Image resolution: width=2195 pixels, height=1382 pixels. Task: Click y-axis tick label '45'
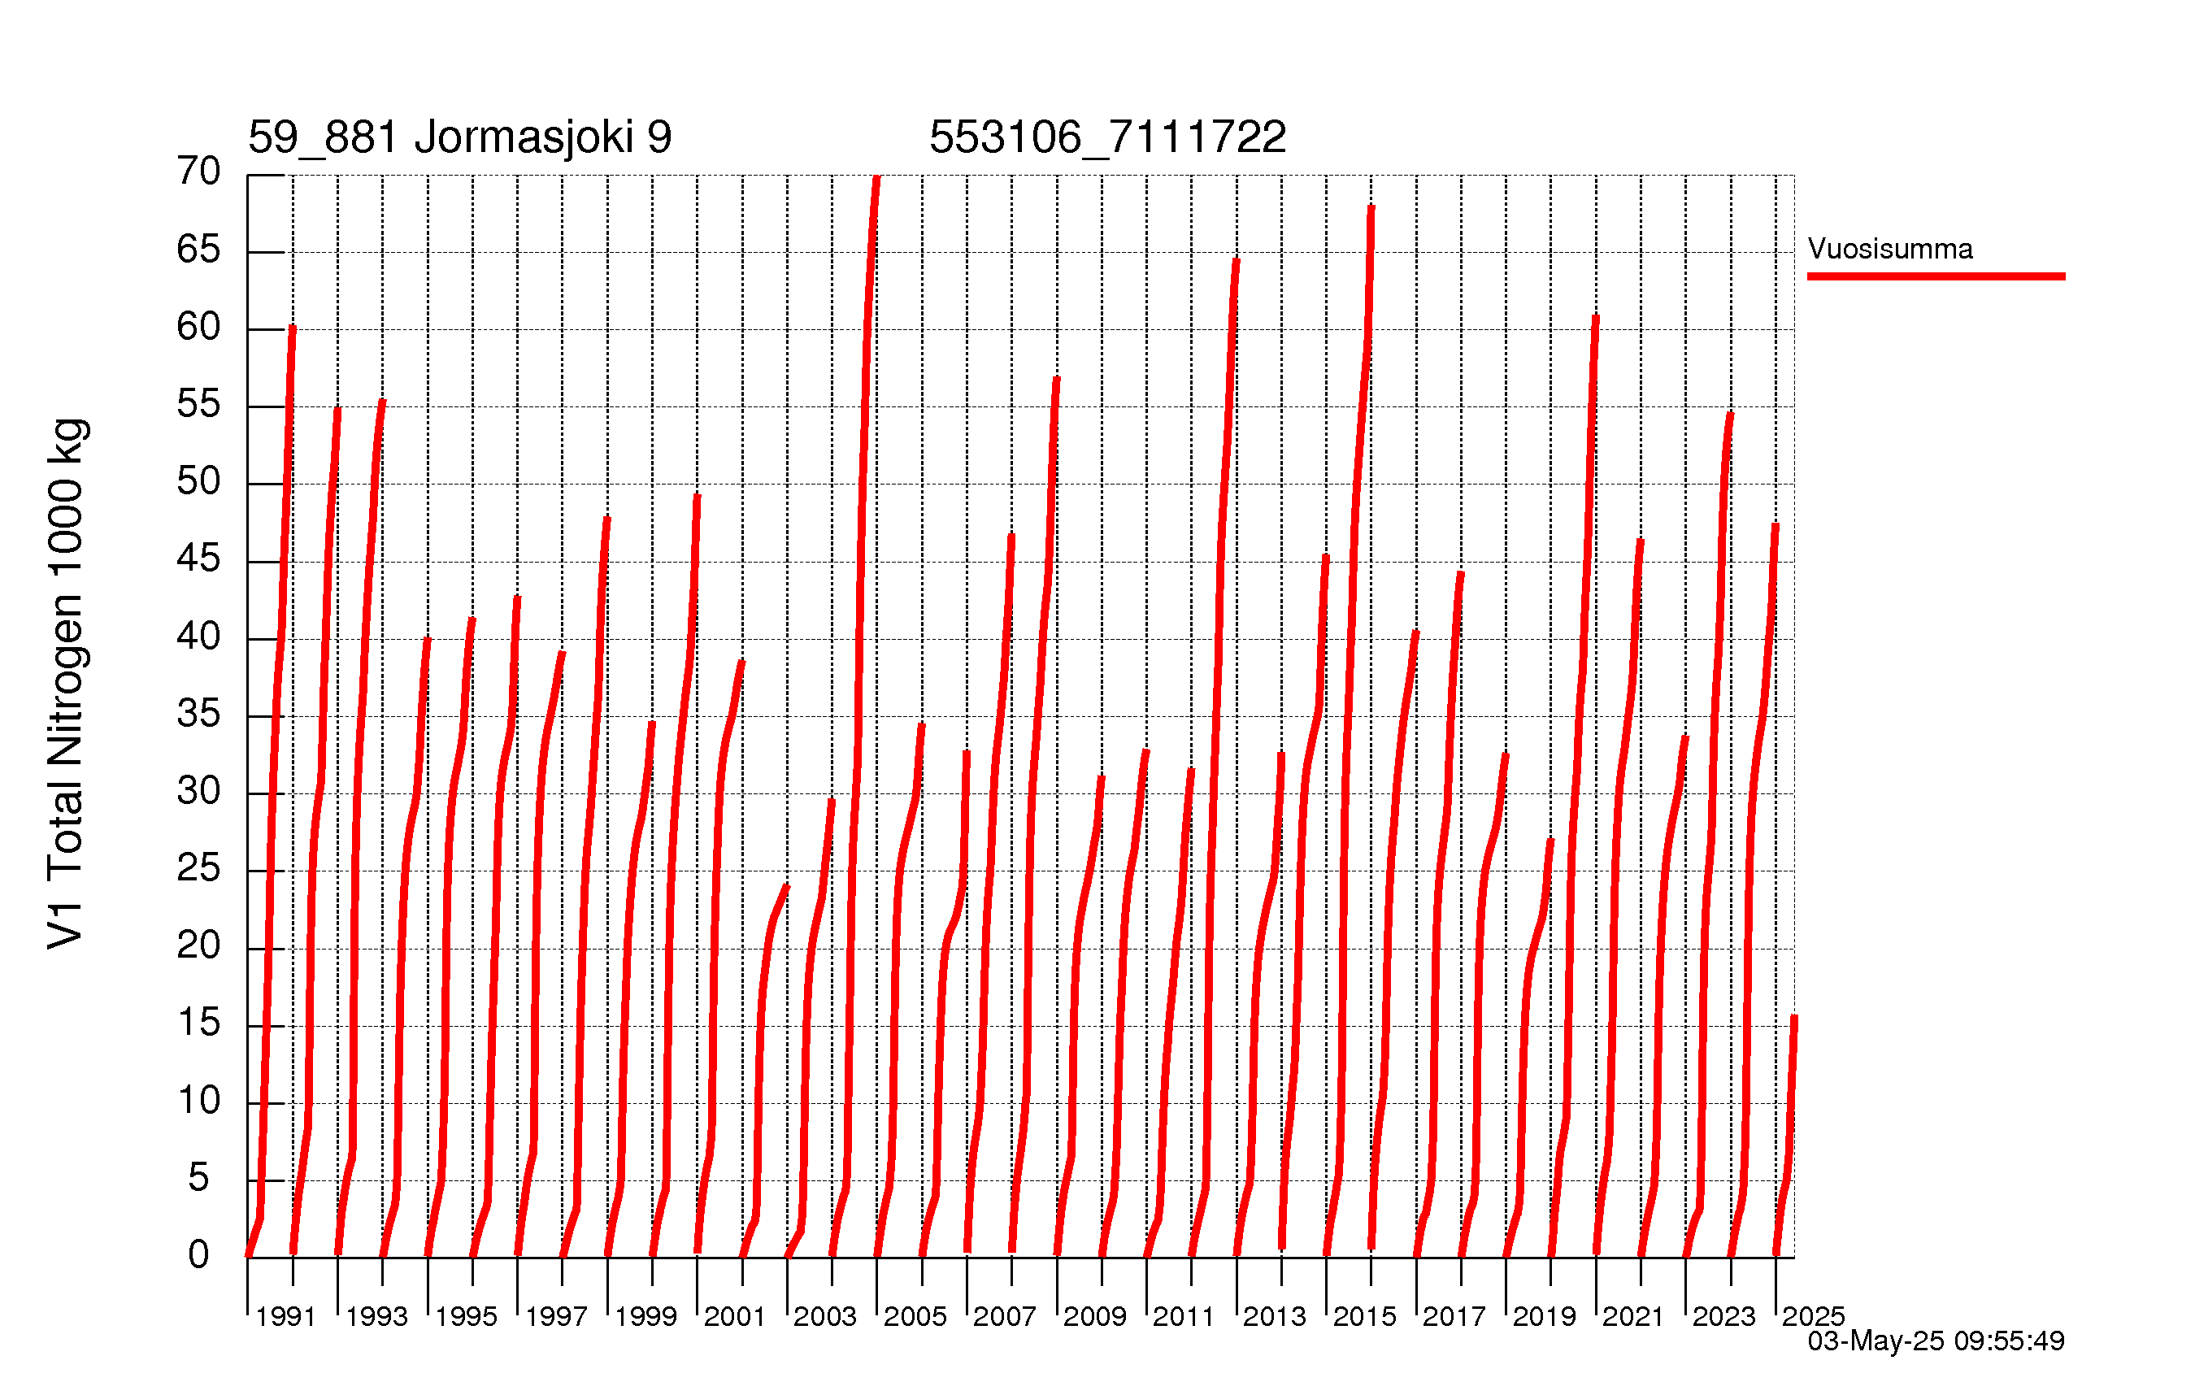coord(198,558)
